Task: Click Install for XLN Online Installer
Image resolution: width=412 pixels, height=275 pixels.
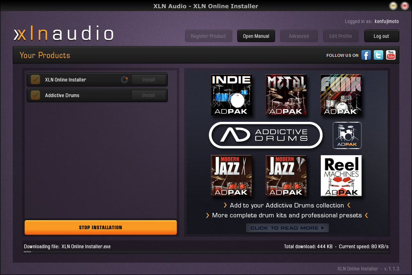Action: point(149,79)
